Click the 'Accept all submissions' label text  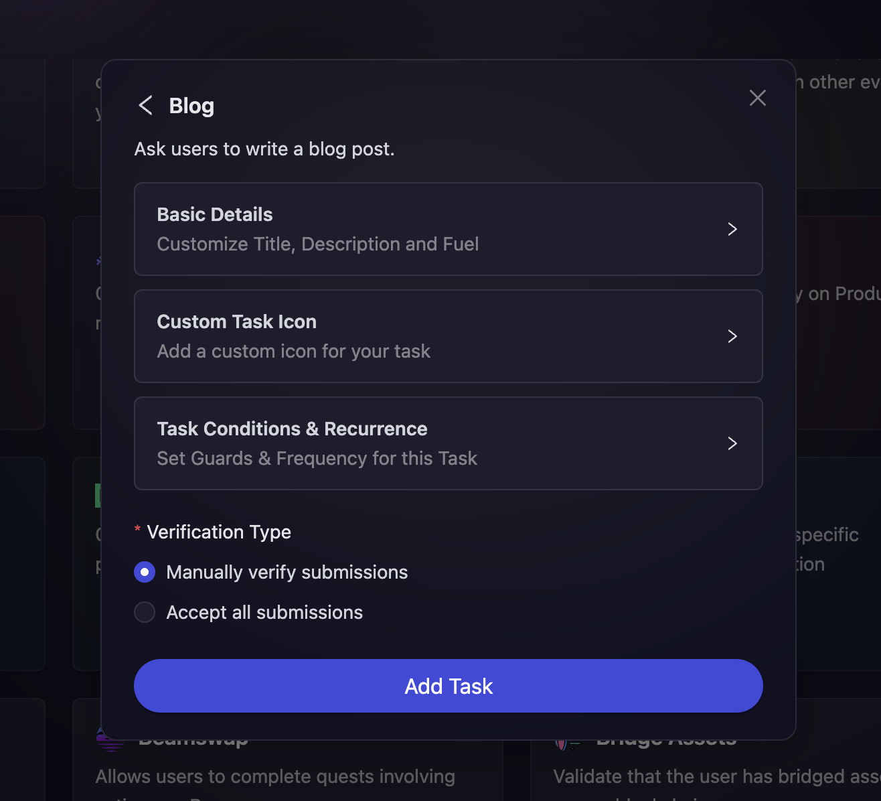pyautogui.click(x=264, y=612)
